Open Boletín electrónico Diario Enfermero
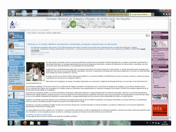 coord(16,57)
